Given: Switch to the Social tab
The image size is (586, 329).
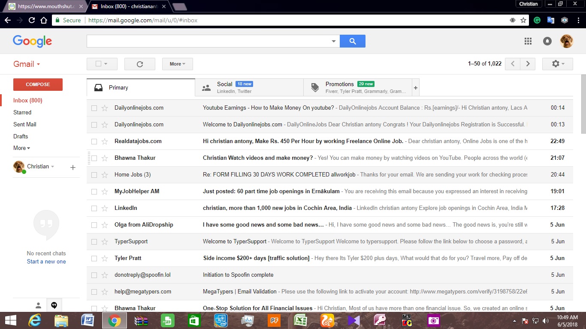Looking at the screenshot, I should [x=249, y=87].
